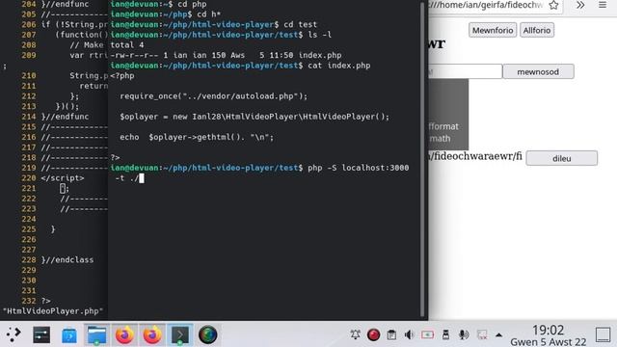
Task: Click line 206 'if (!String.pr' in editor
Action: click(74, 24)
